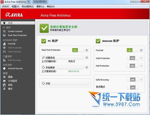Click the PC 防护 green checkbox
This screenshot has height=115, width=150.
43,41
